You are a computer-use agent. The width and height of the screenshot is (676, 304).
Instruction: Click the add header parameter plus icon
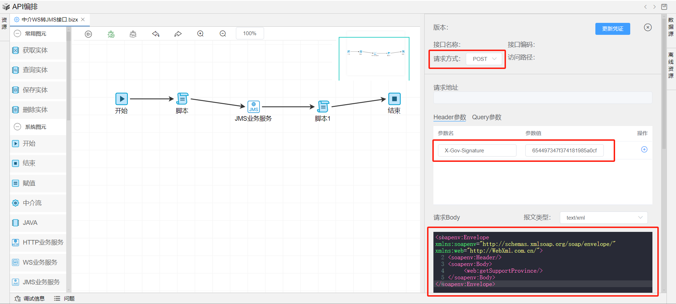644,150
